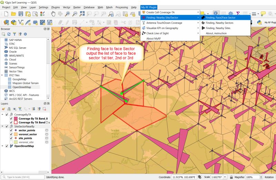Click the orange voronoi_sector color swatch
This screenshot has height=180, width=276.
click(x=16, y=134)
